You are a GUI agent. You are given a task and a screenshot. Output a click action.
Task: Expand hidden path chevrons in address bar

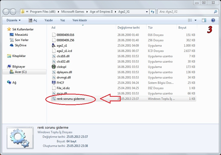pos(27,12)
